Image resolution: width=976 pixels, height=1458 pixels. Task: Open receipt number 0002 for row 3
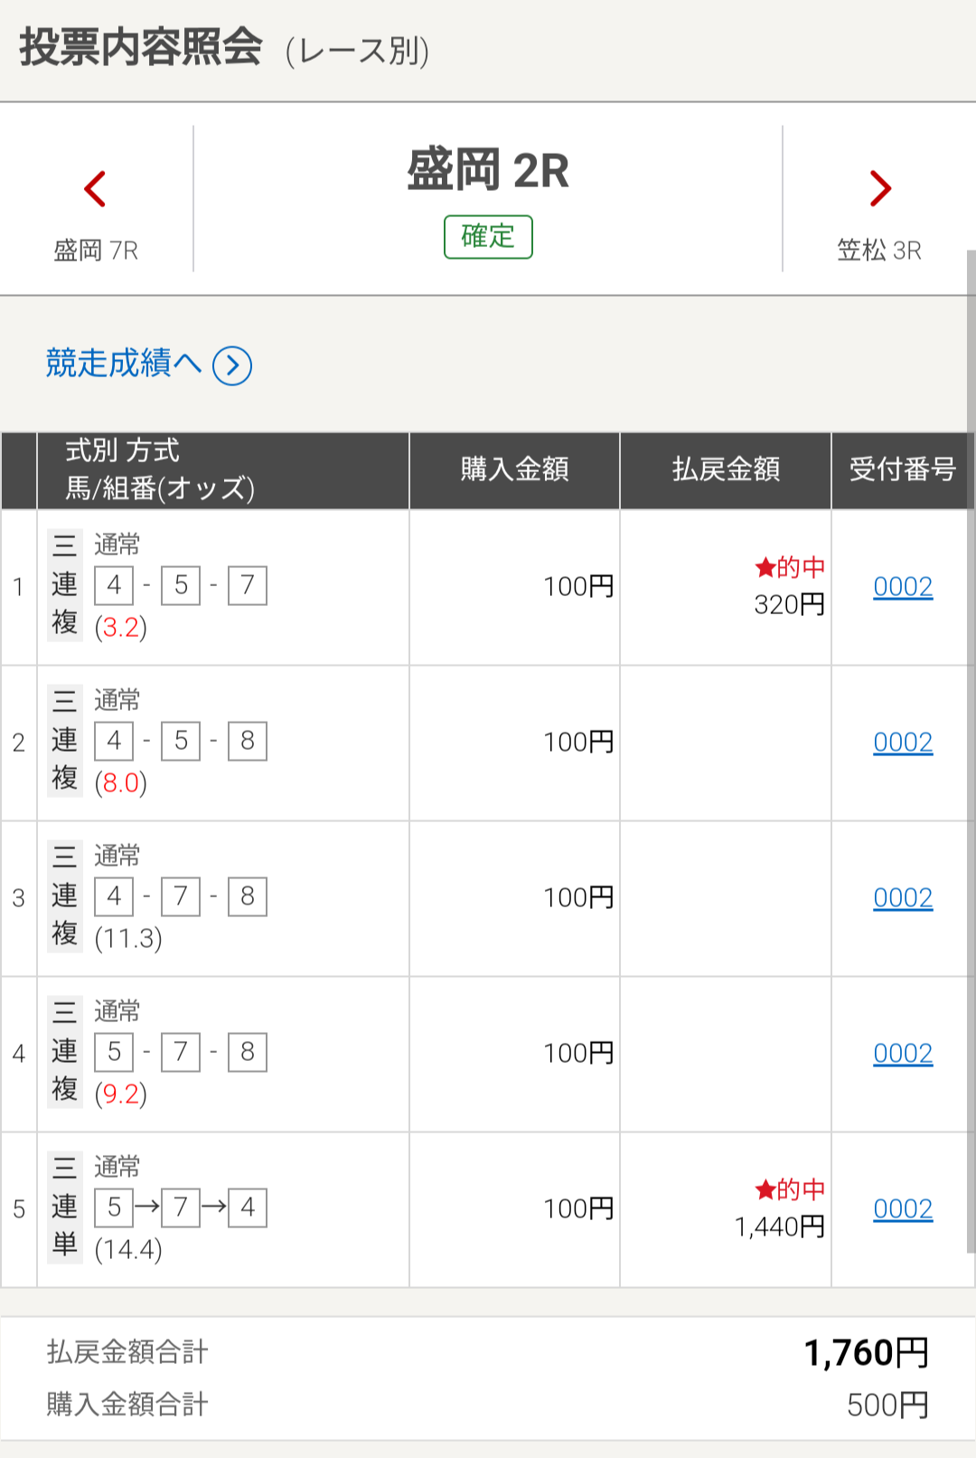(903, 898)
